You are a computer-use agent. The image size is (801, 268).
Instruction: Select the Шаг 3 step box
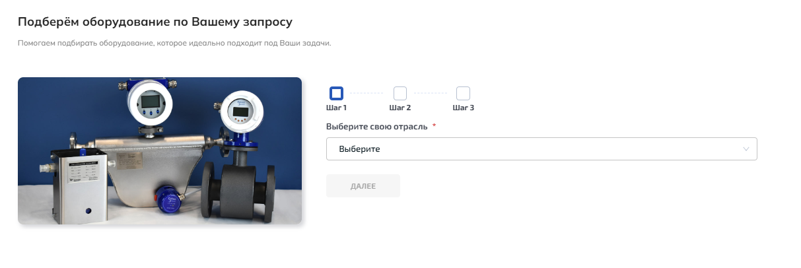[463, 93]
